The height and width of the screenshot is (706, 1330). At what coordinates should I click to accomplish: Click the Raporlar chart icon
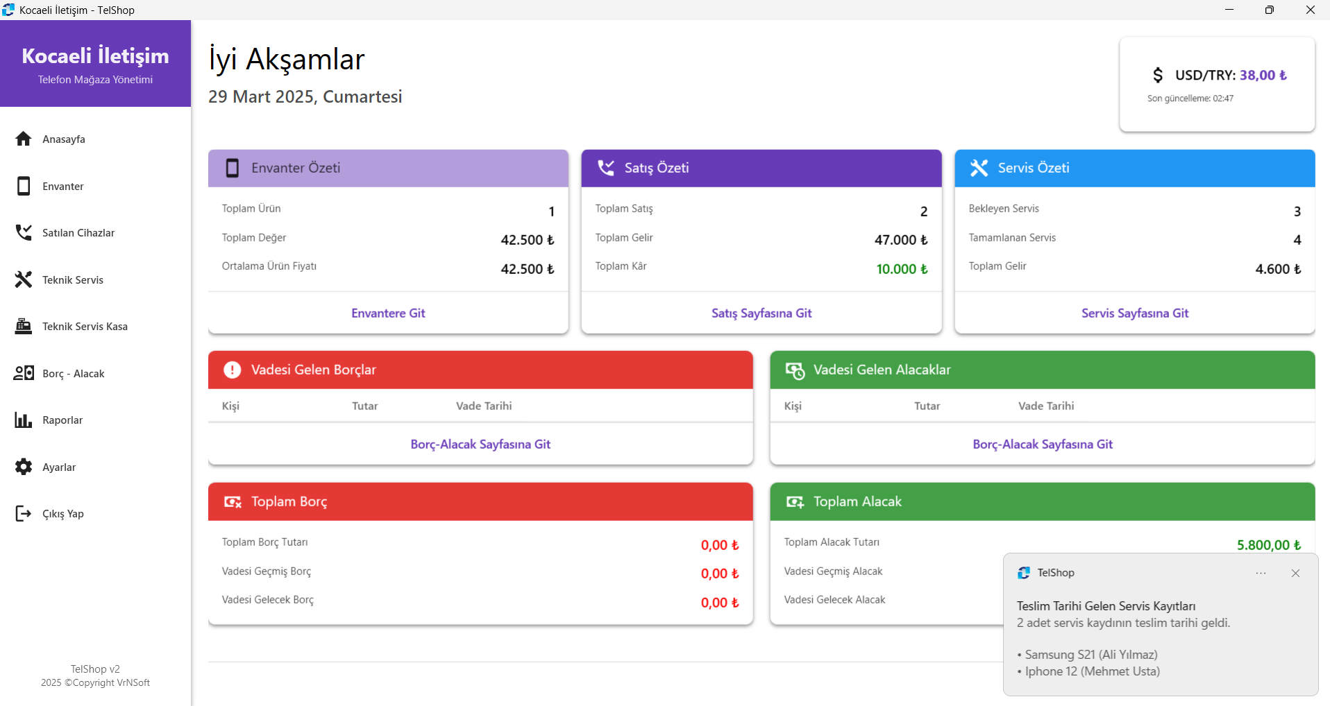tap(24, 420)
